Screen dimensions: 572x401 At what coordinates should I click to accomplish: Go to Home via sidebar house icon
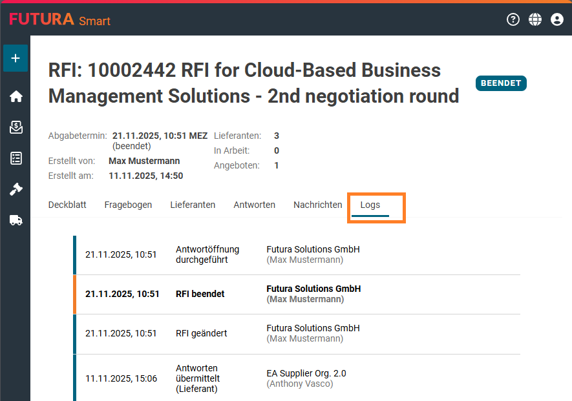coord(16,96)
